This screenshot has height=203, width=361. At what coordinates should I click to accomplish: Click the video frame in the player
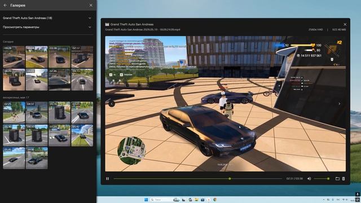226,104
